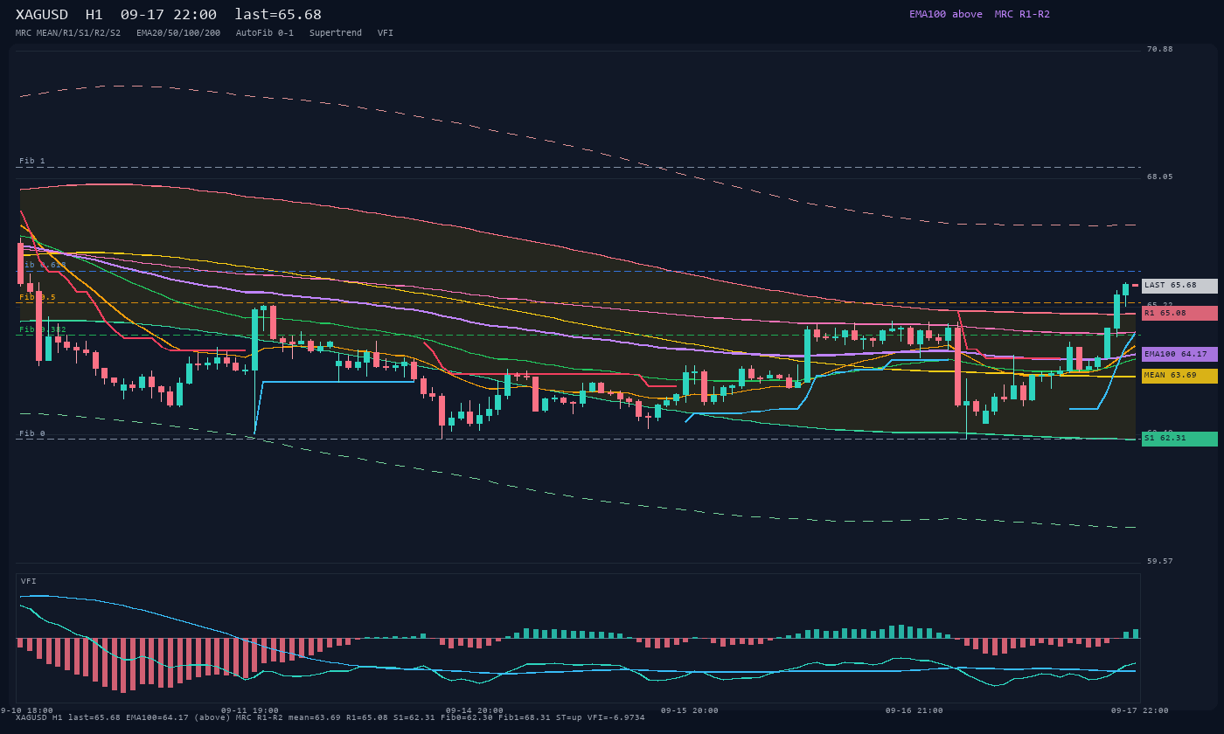
Task: Click the EMA20/50/100/200 legend entry
Action: [178, 33]
